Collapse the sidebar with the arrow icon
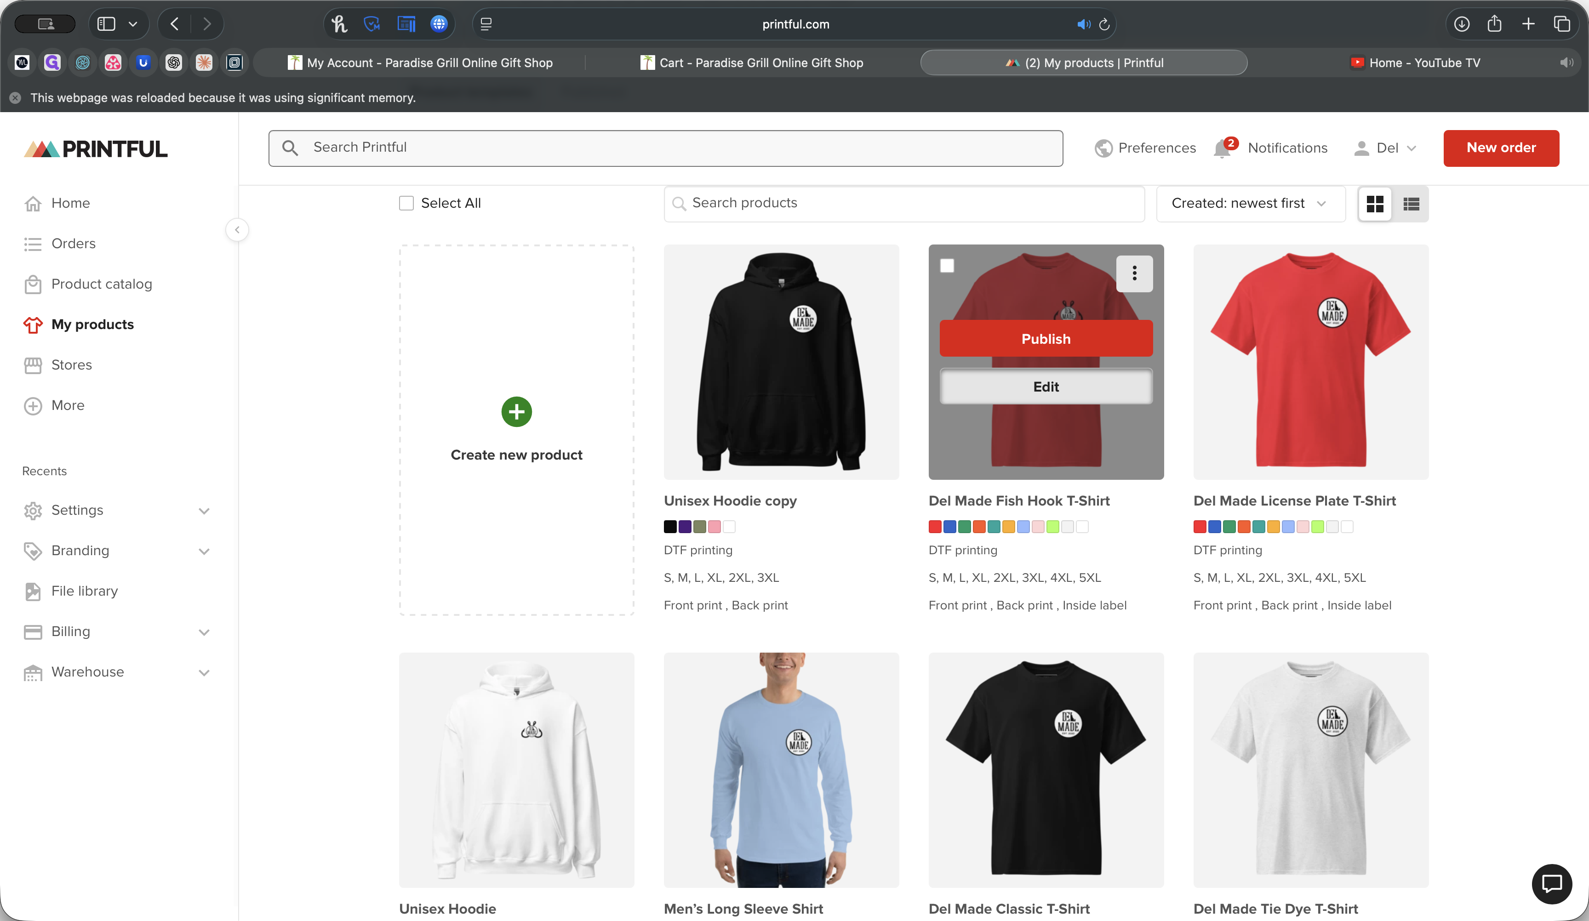The width and height of the screenshot is (1589, 921). (237, 230)
